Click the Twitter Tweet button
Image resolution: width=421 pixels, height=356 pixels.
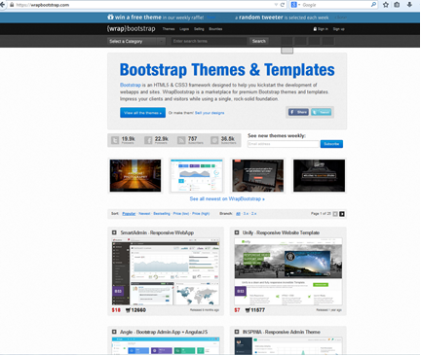point(322,112)
